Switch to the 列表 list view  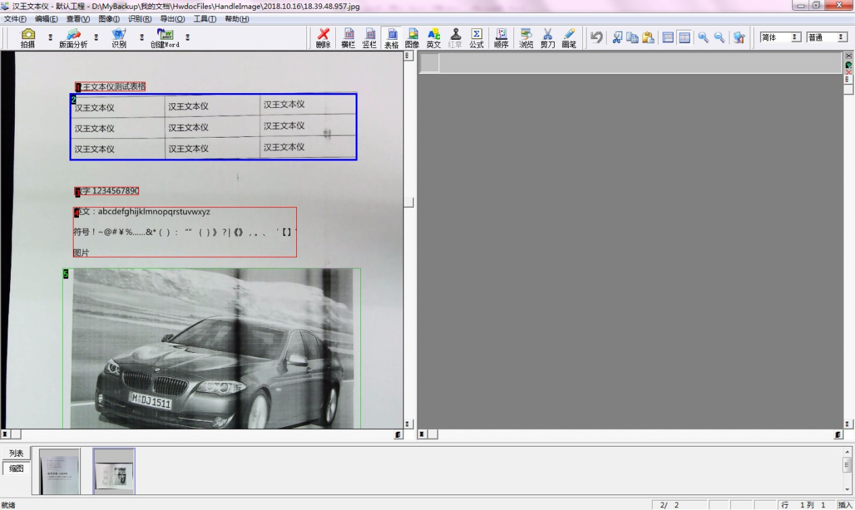click(16, 453)
